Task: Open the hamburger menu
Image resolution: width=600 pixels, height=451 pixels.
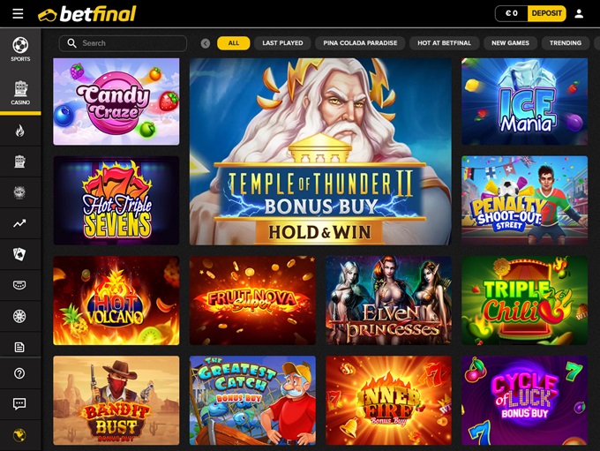Action: pyautogui.click(x=18, y=14)
